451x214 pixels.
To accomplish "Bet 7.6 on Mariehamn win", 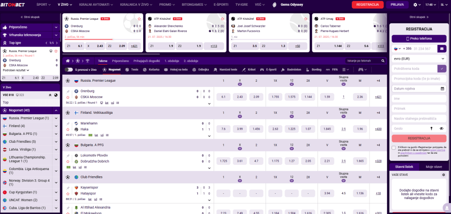I will 223,129.
